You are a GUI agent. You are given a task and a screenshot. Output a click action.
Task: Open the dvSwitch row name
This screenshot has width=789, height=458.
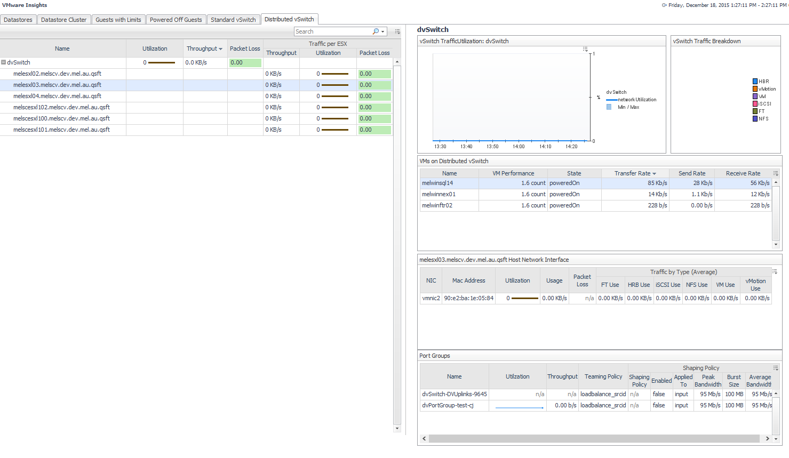(x=19, y=62)
